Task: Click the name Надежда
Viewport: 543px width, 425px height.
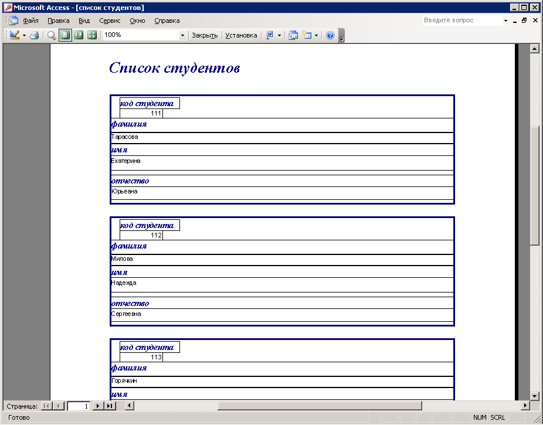Action: (124, 283)
